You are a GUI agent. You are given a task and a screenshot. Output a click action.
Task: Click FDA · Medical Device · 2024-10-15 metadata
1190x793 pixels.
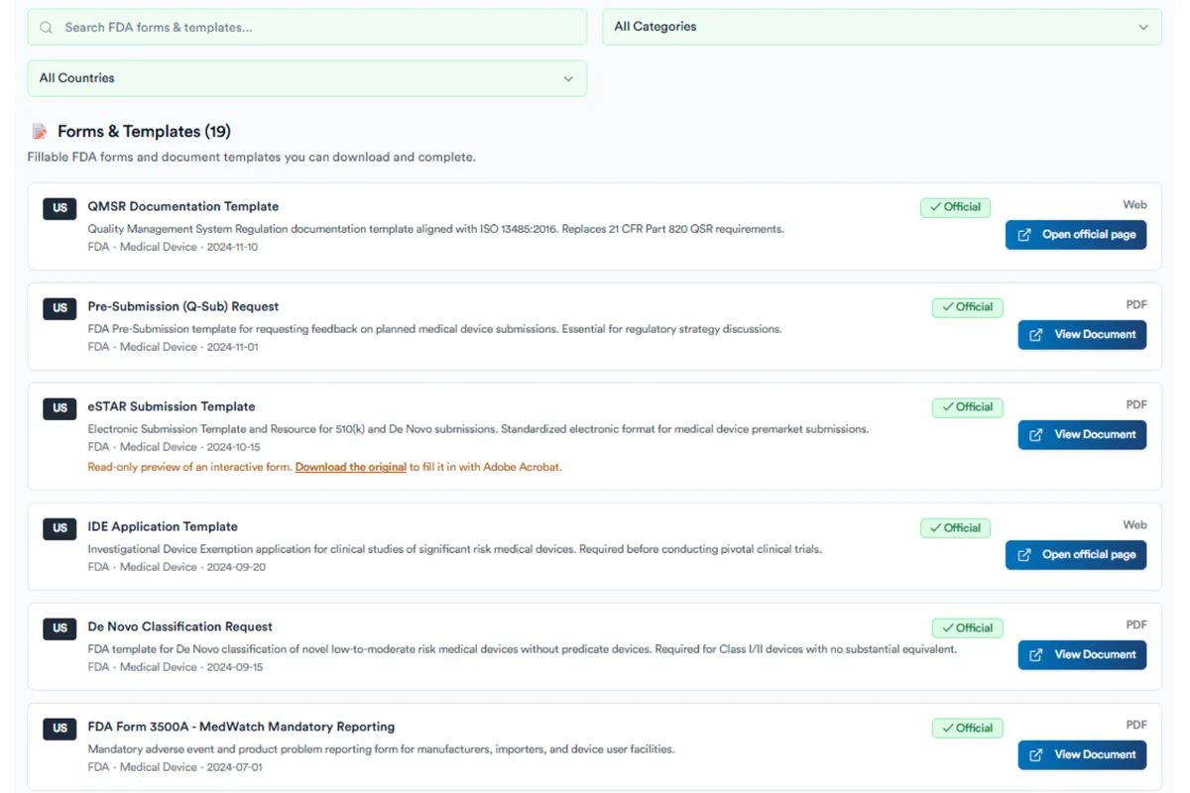(173, 448)
